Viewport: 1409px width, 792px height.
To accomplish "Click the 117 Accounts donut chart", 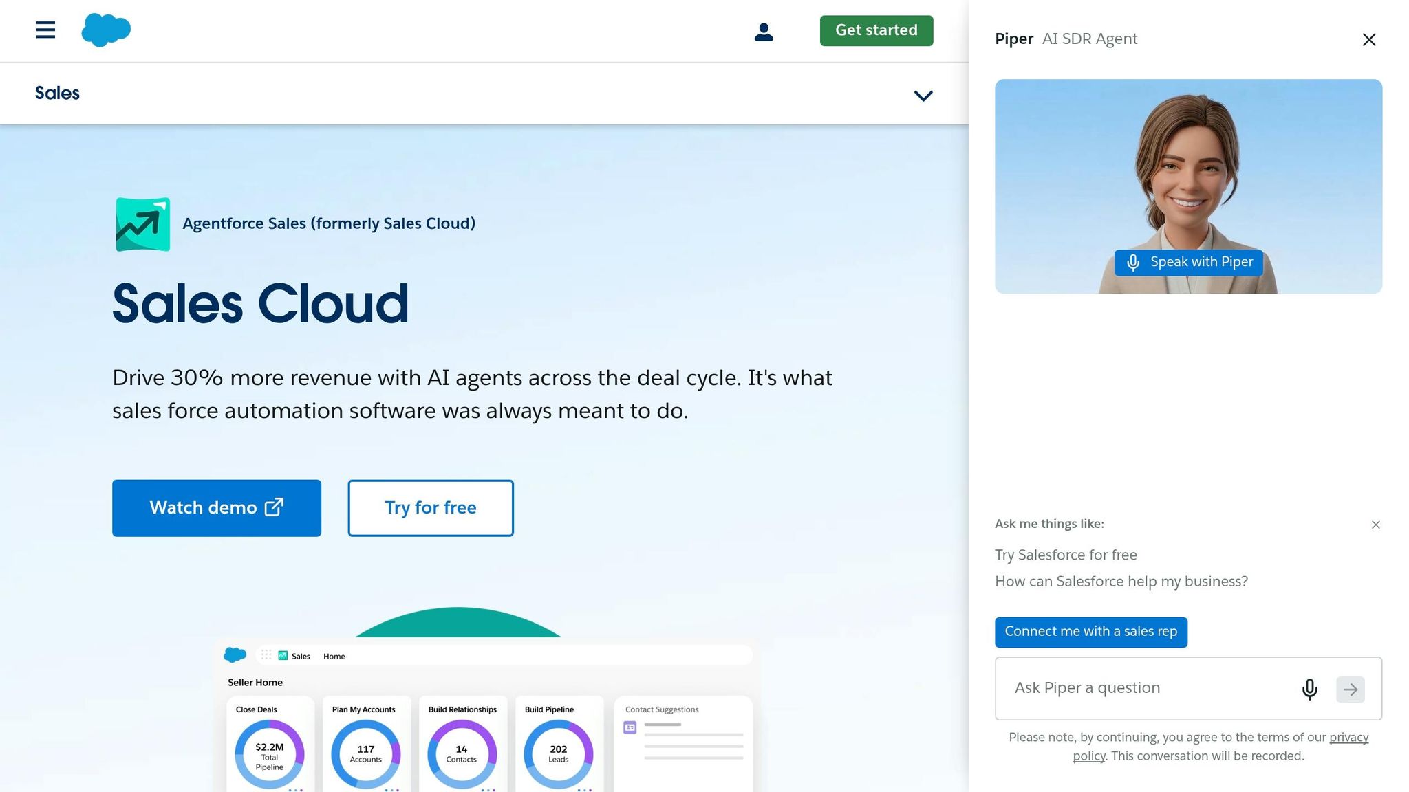I will pos(366,755).
